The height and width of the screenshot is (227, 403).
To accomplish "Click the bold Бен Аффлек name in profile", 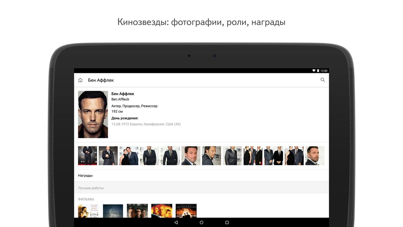I will tap(123, 94).
